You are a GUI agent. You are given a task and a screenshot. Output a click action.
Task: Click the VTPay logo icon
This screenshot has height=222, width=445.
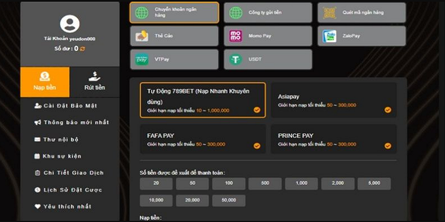pos(142,59)
